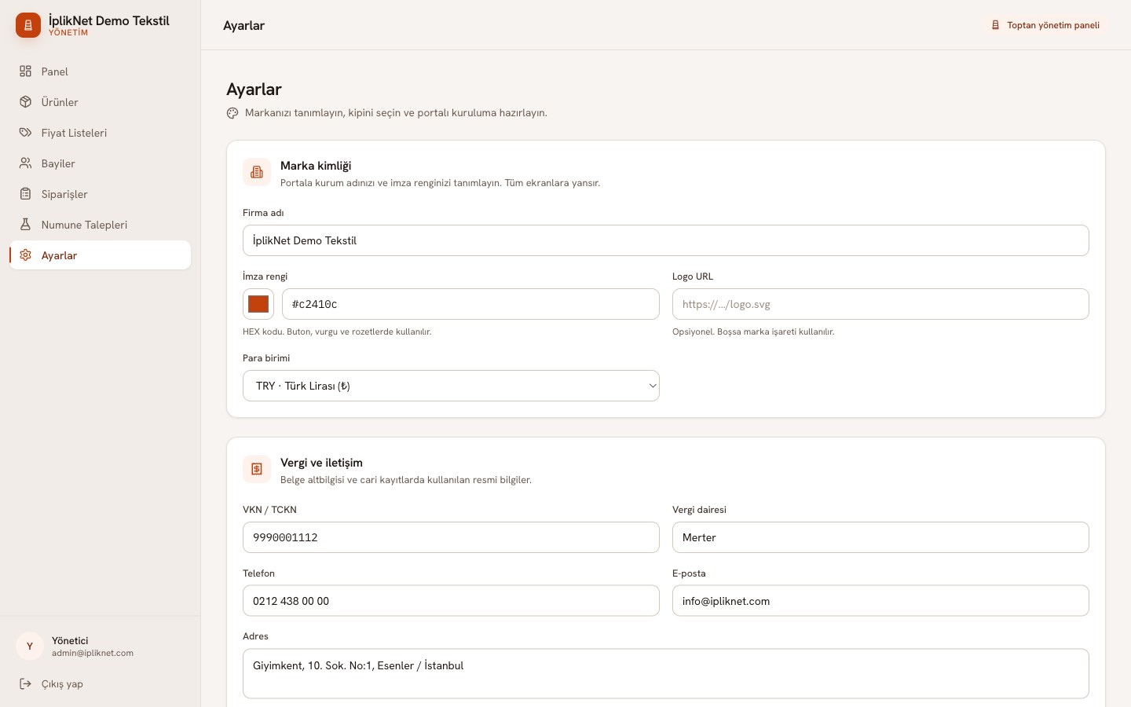Click the Vergi ve iletişim heading

click(321, 463)
